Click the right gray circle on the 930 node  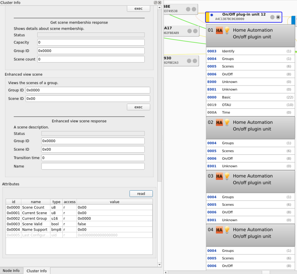195,61
